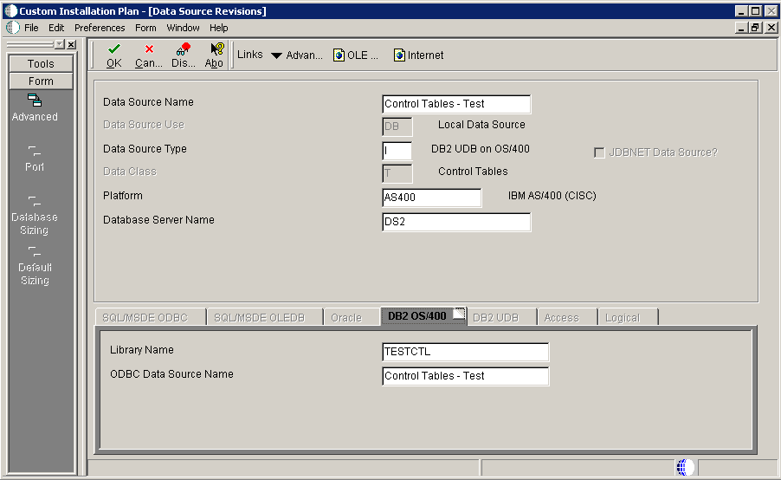Click the 'IBM AS/400 (CISC)' description text

tap(552, 196)
